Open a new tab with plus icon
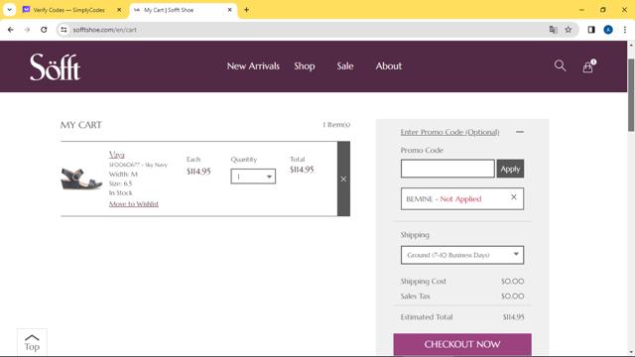635x357 pixels. [x=246, y=10]
